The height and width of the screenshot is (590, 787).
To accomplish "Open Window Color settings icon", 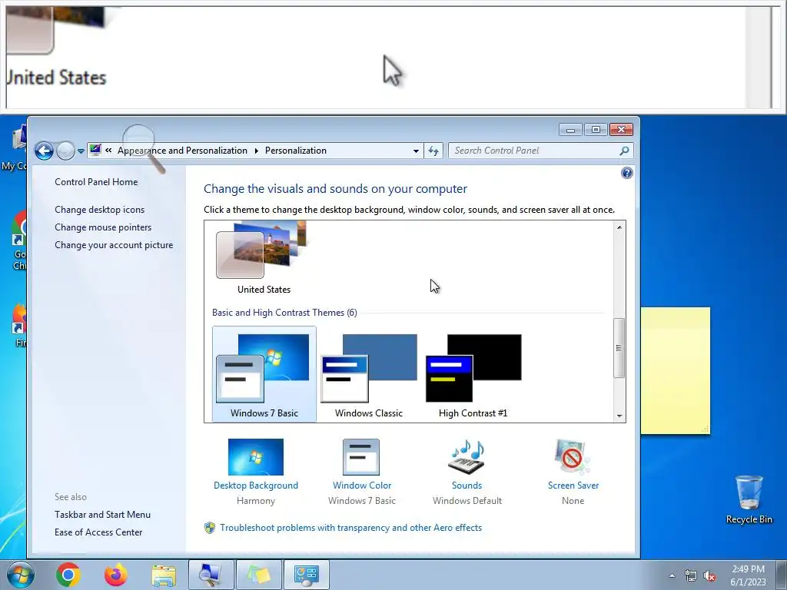I will coord(361,457).
